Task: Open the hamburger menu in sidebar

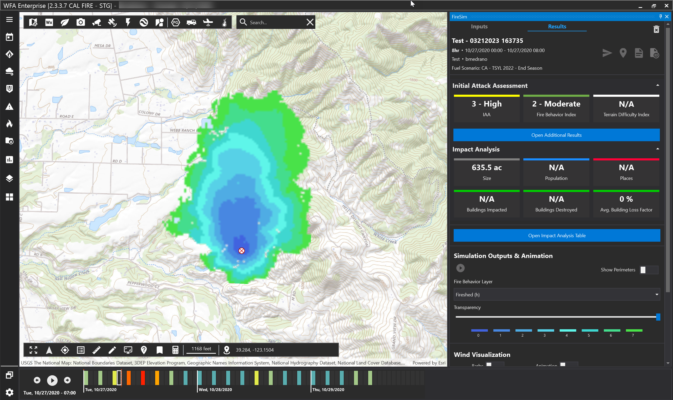Action: coord(9,19)
